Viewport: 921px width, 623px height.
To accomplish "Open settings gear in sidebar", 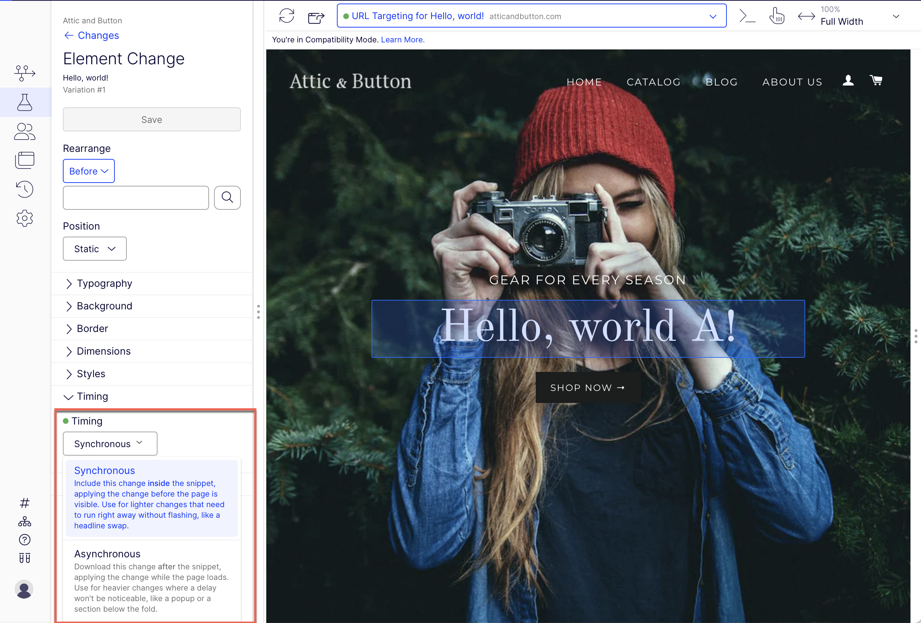I will 25,218.
